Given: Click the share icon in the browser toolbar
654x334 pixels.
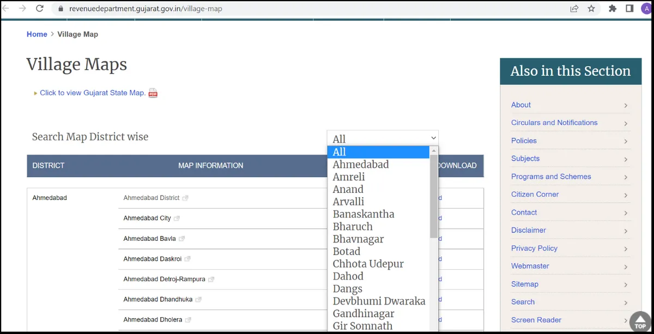Looking at the screenshot, I should point(574,8).
